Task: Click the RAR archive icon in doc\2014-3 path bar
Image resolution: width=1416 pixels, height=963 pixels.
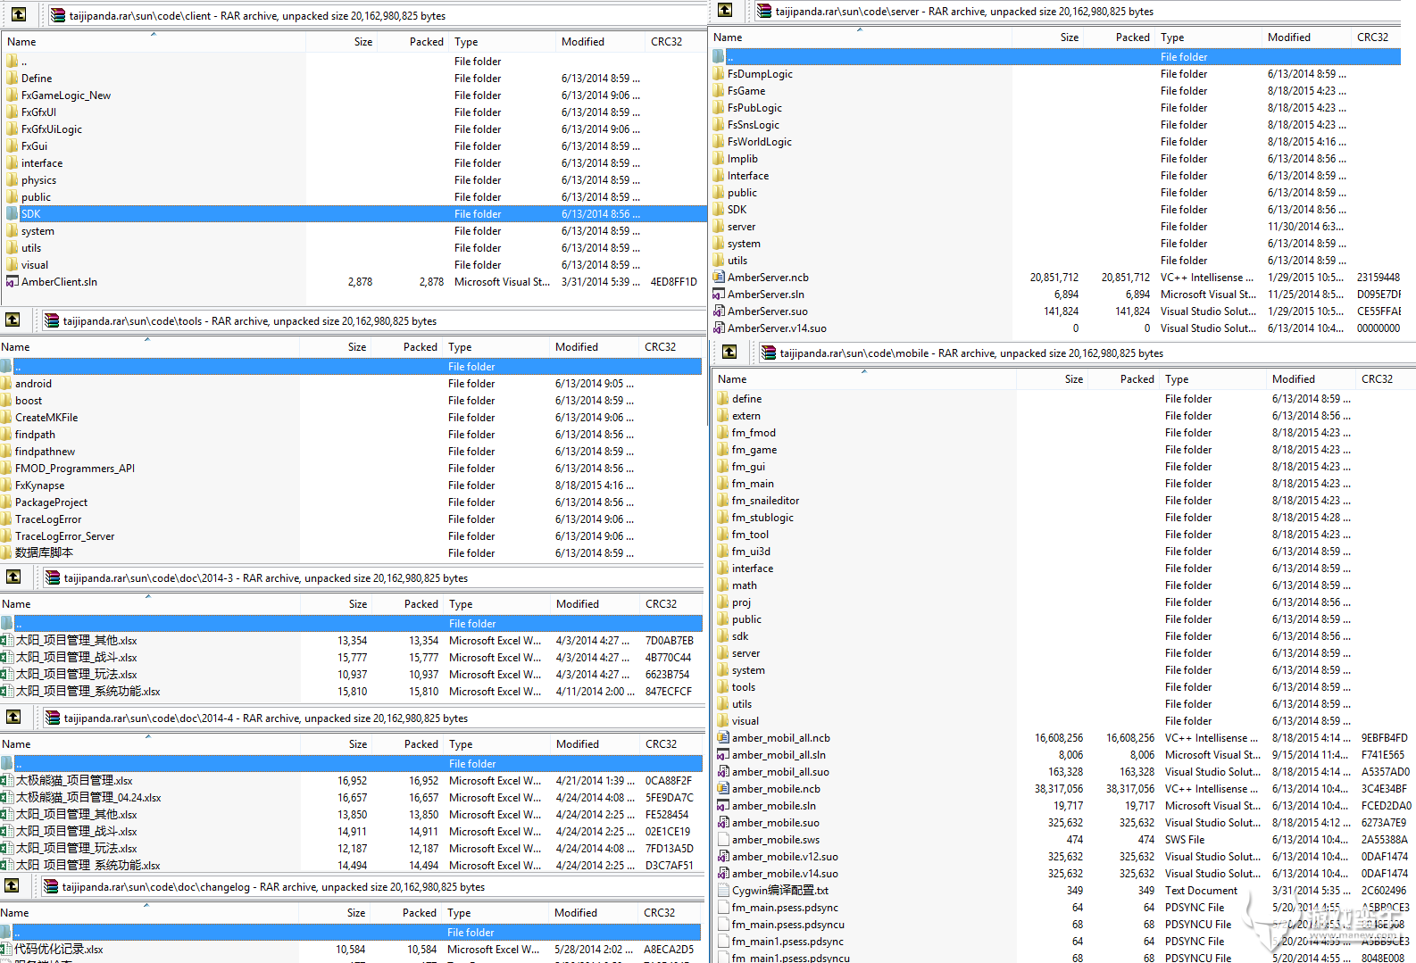Action: coord(53,578)
